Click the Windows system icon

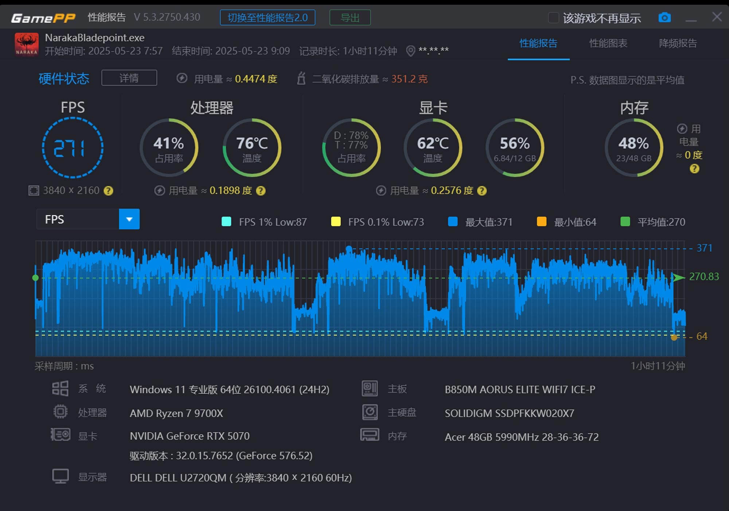coord(60,388)
